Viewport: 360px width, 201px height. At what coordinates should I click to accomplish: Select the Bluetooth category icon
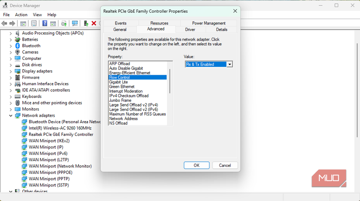pyautogui.click(x=17, y=45)
